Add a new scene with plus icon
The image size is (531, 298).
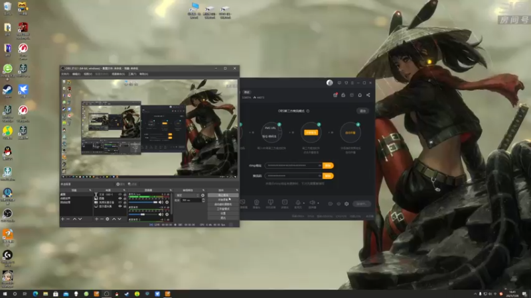click(62, 219)
